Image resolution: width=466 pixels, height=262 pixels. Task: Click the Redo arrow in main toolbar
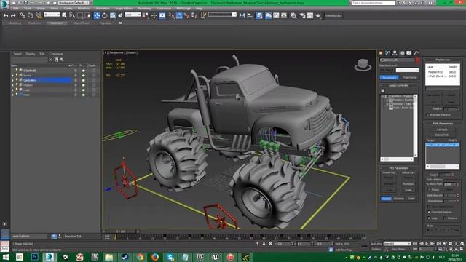click(13, 15)
